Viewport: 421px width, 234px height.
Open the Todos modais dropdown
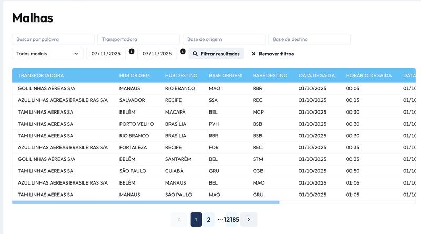[47, 54]
